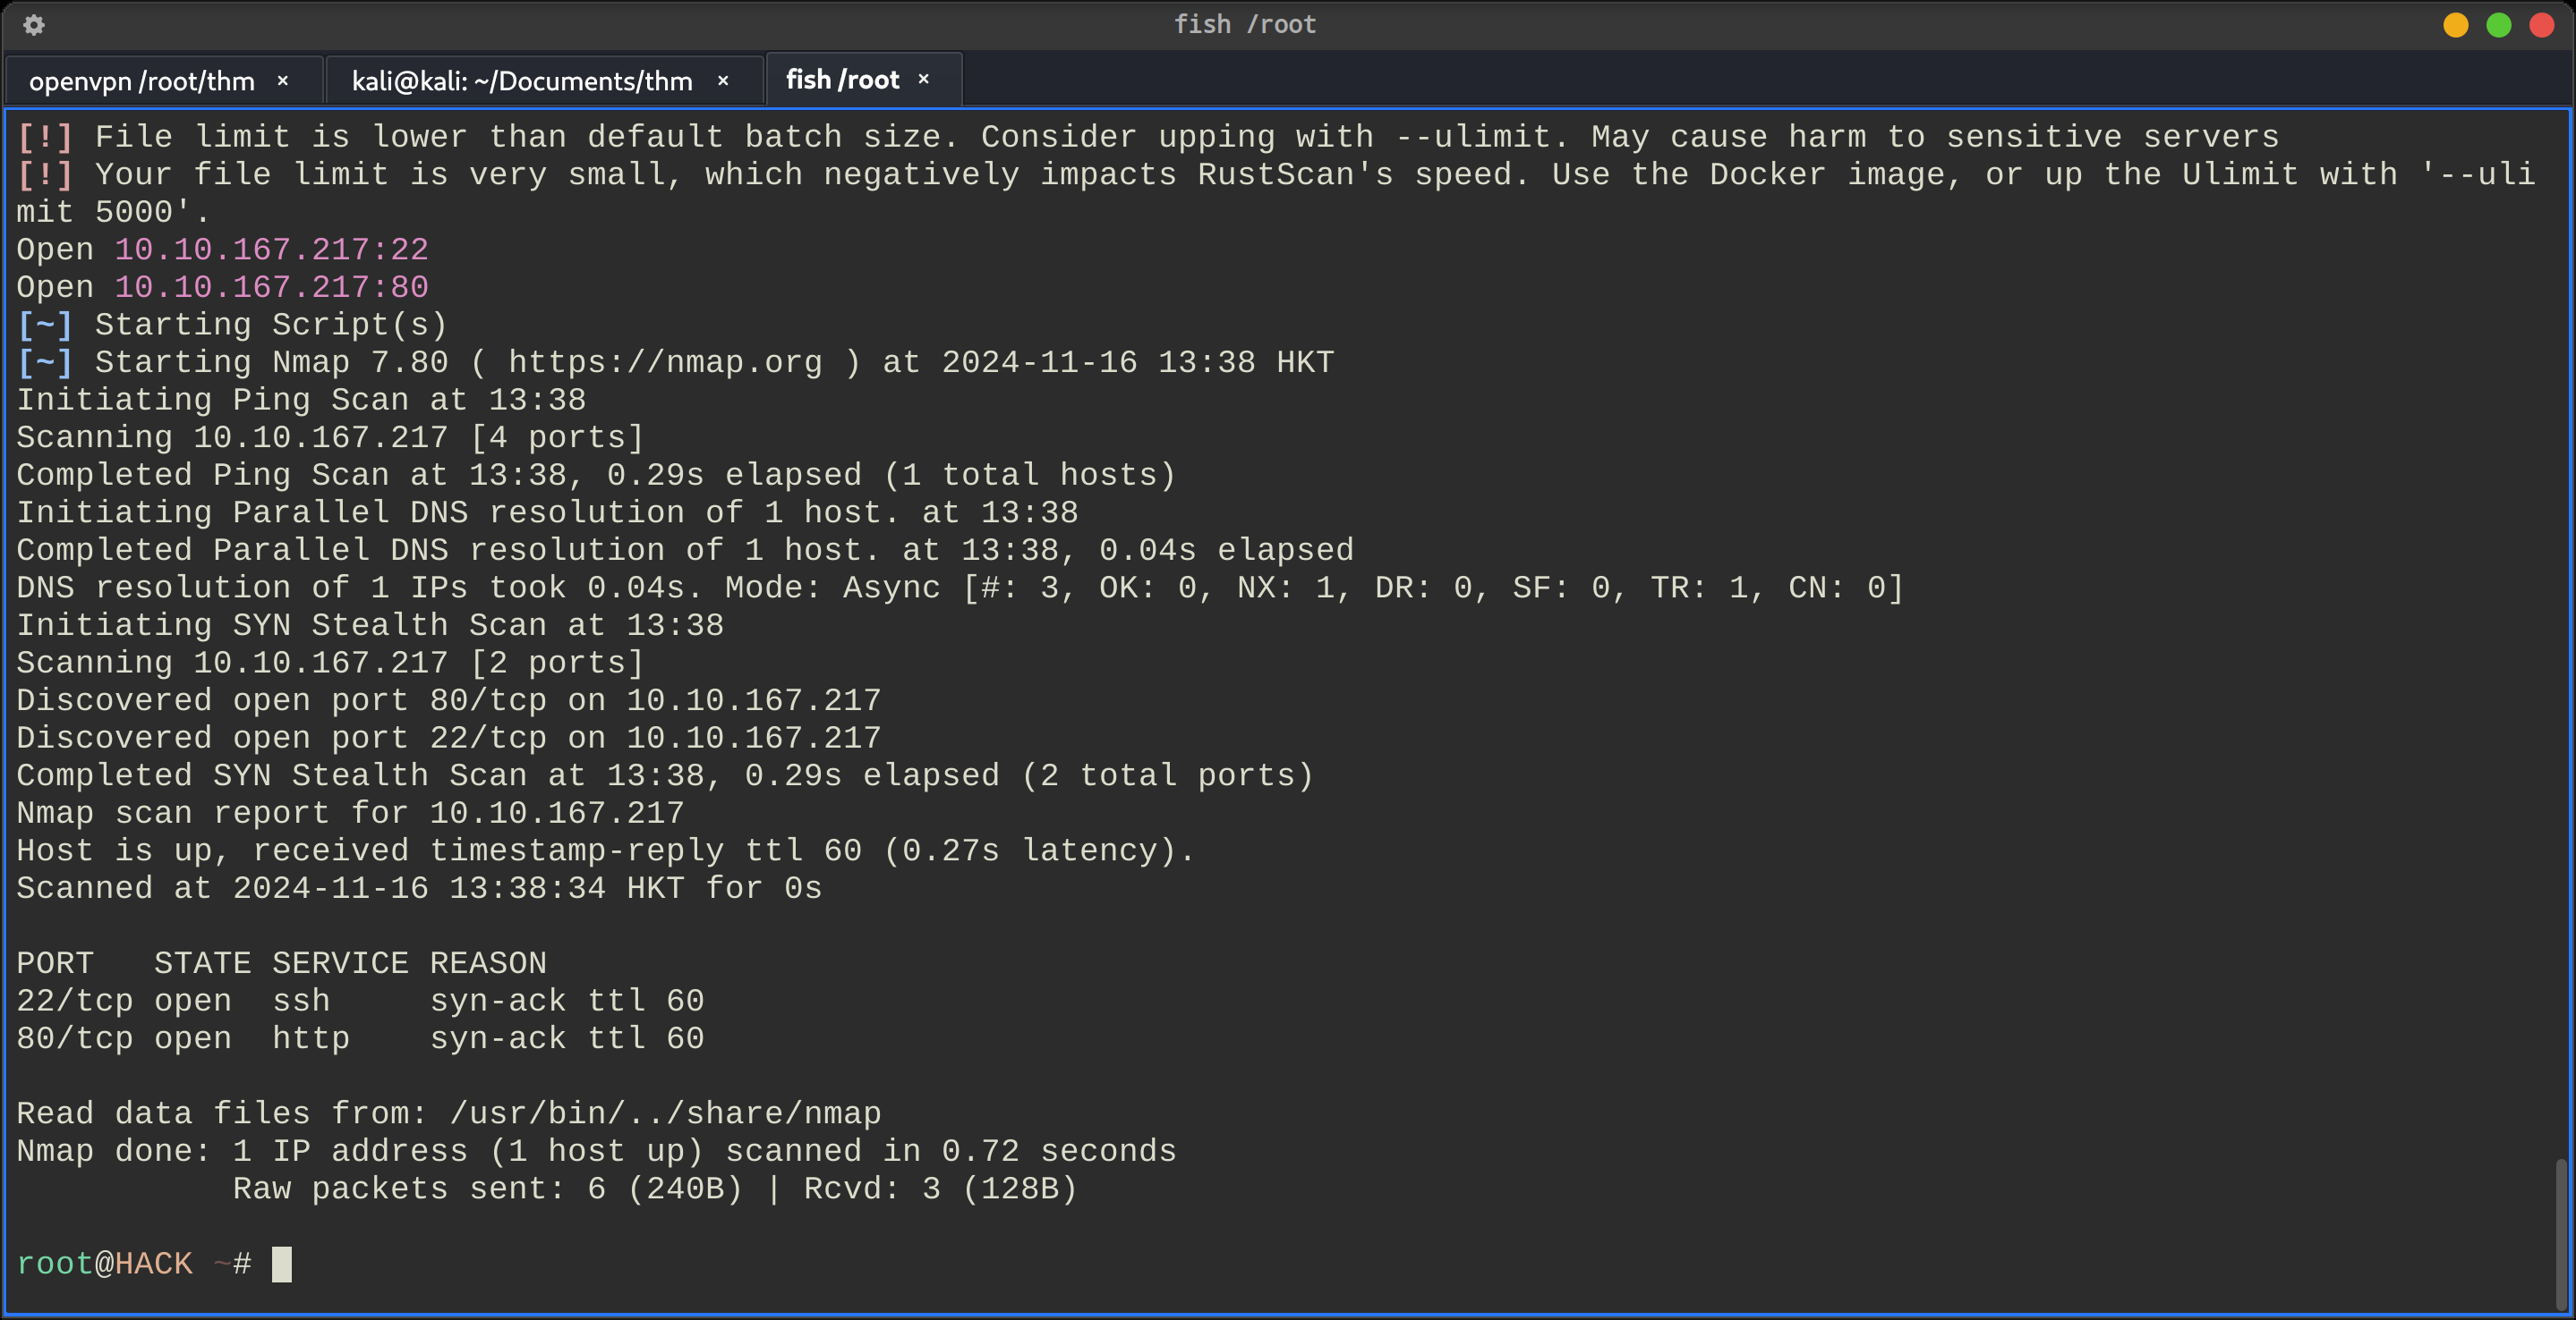2576x1320 pixels.
Task: Click the 'Initiating SYN Stealth Scan' line
Action: 370,625
